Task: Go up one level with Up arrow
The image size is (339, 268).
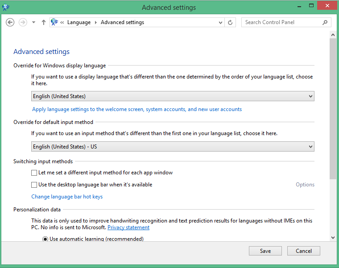Action: (x=44, y=22)
